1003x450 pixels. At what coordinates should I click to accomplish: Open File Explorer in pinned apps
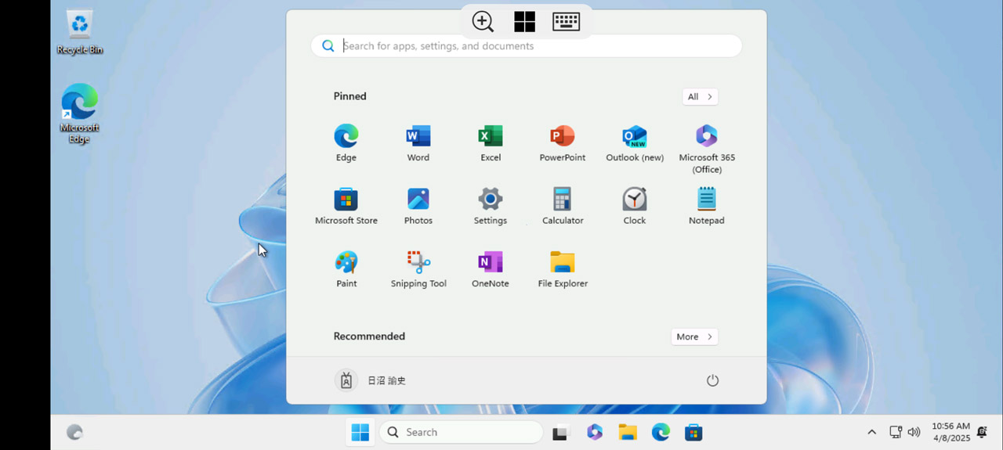(x=563, y=269)
